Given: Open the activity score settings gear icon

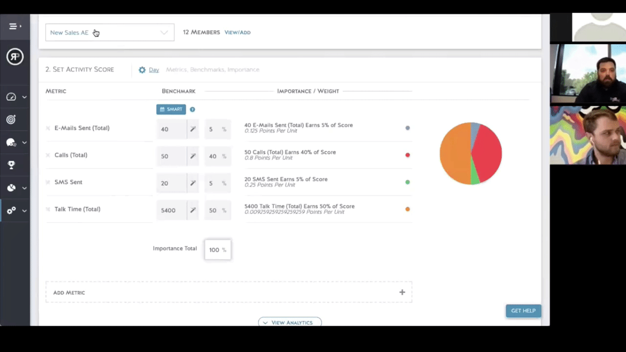Looking at the screenshot, I should pyautogui.click(x=142, y=69).
